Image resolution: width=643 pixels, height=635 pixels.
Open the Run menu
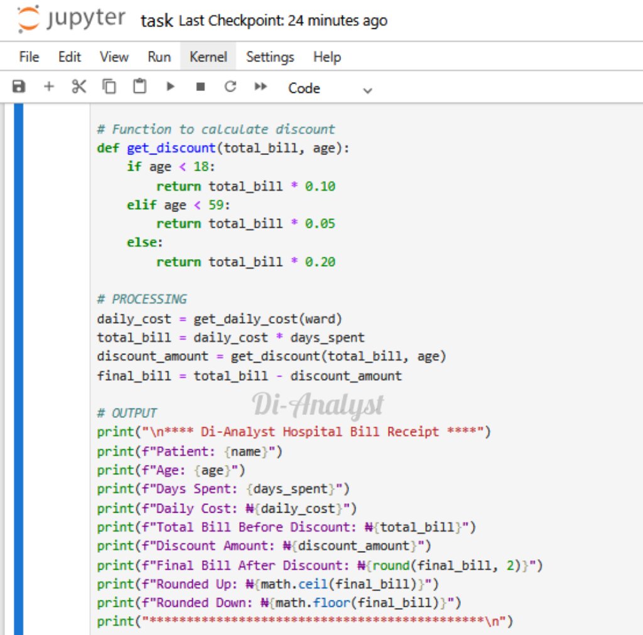coord(159,57)
